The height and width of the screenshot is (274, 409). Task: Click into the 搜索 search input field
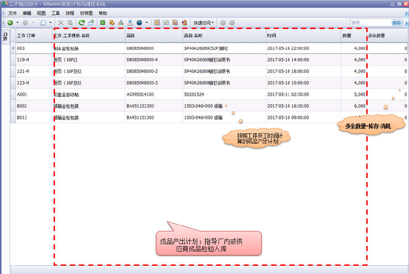[370, 23]
